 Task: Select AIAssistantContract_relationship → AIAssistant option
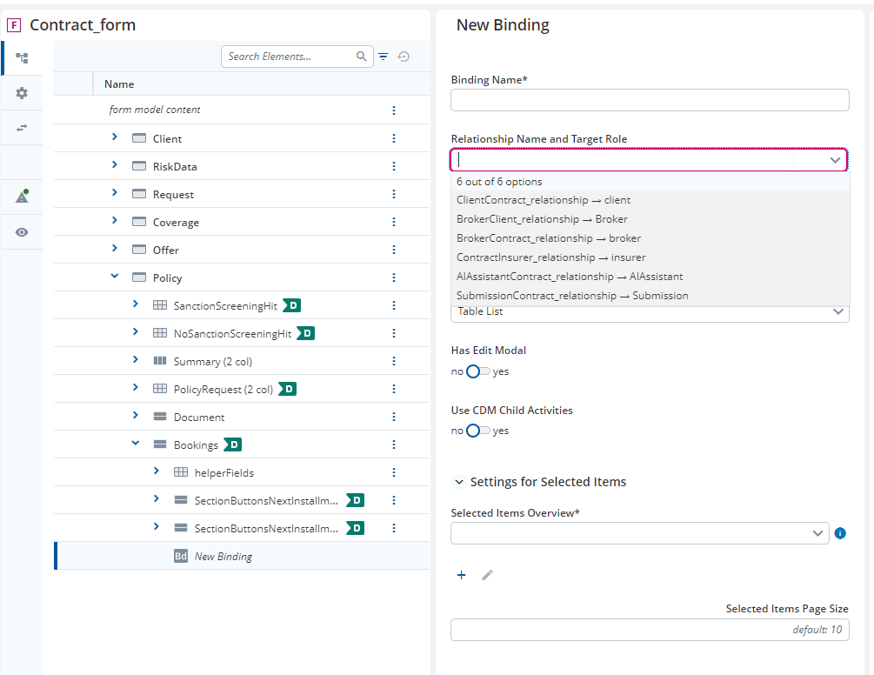pos(650,277)
